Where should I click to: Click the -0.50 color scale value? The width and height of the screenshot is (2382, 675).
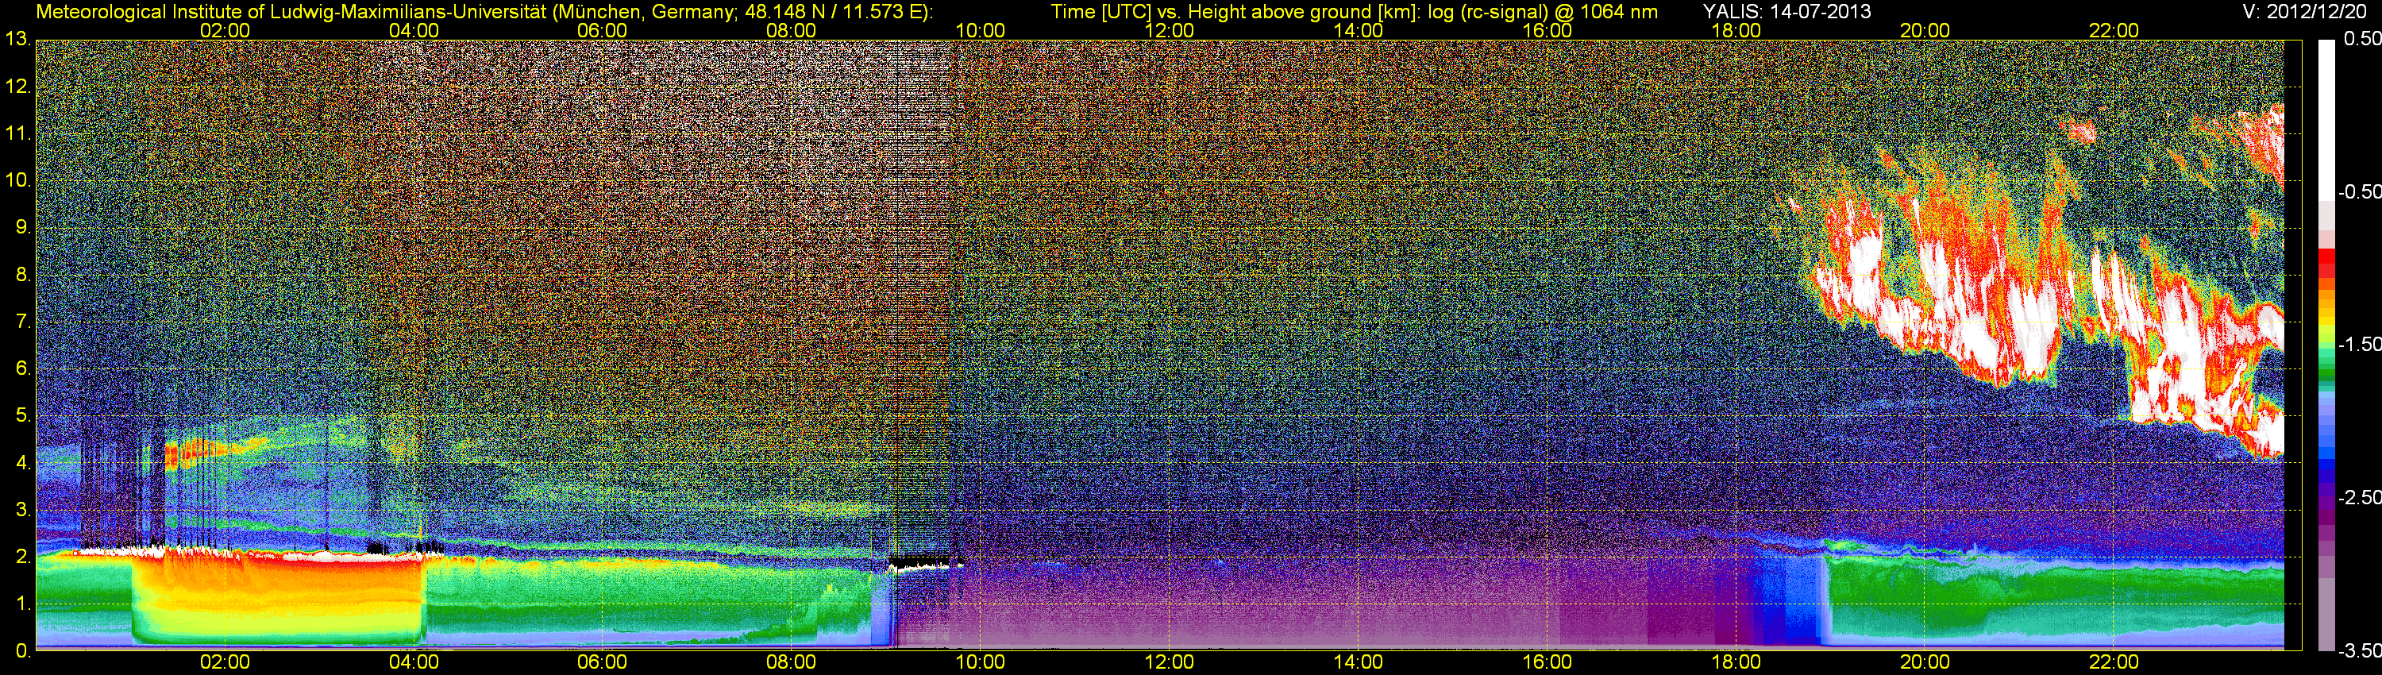(x=2359, y=191)
